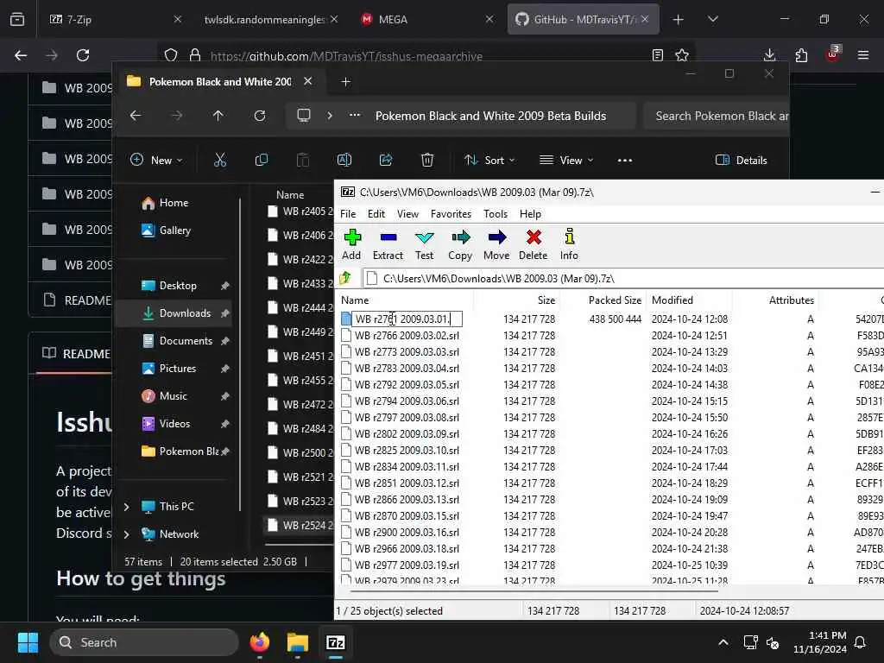Show hidden system tray icons

[723, 642]
